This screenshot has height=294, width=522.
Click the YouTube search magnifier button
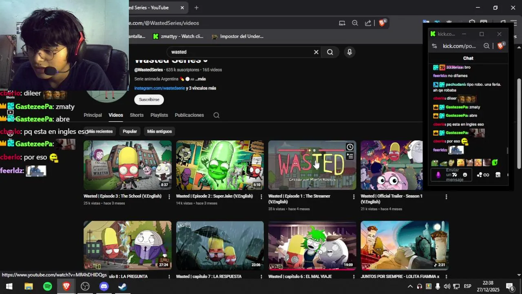pos(330,52)
